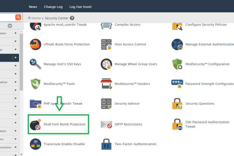This screenshot has width=234, height=156.
Task: Click the orange search magnifier button
Action: pyautogui.click(x=18, y=17)
